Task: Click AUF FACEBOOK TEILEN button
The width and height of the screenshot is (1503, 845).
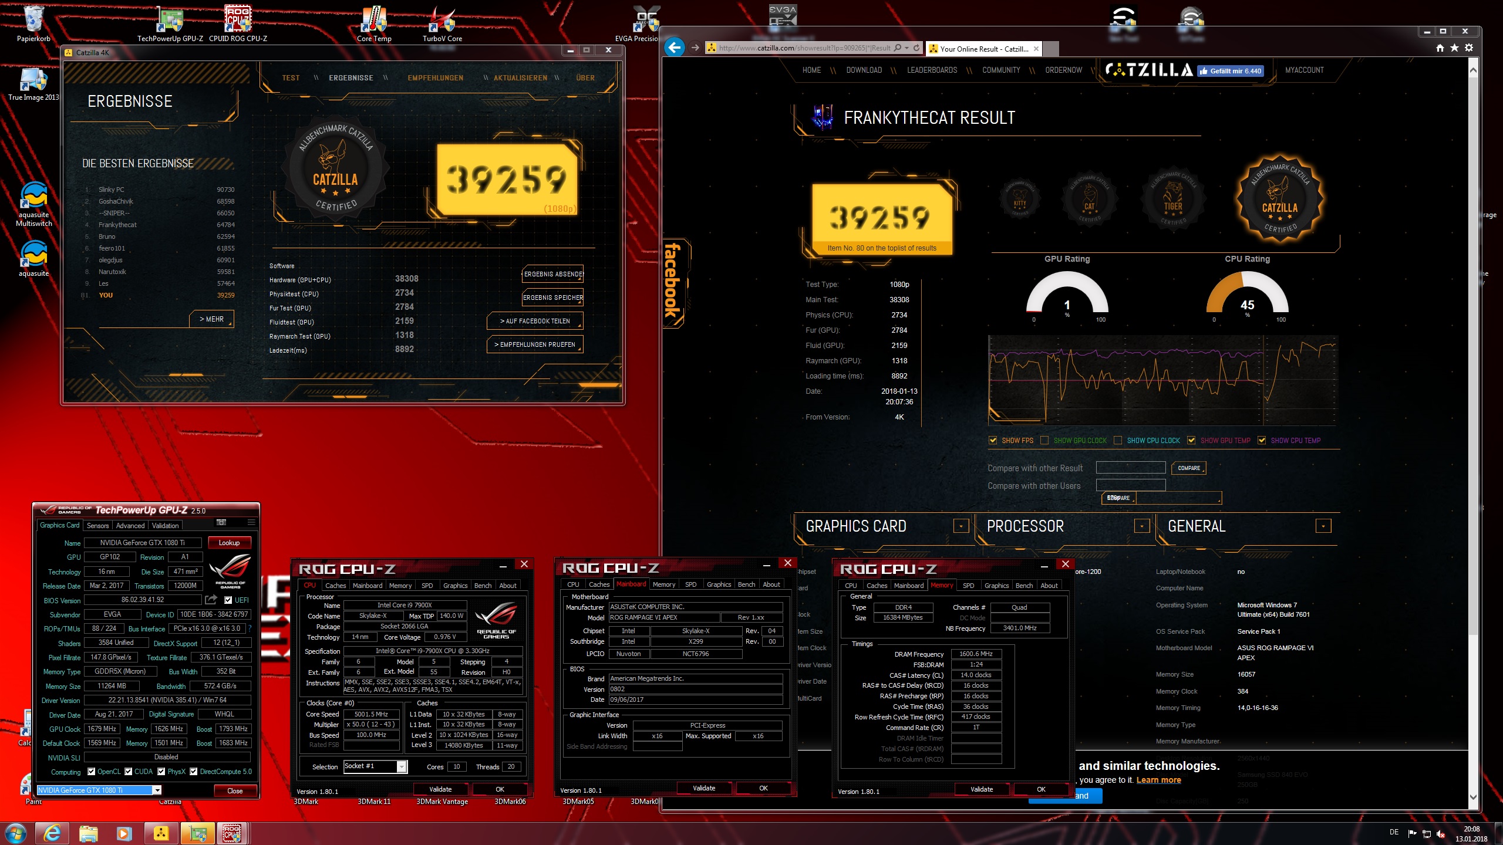Action: click(535, 321)
